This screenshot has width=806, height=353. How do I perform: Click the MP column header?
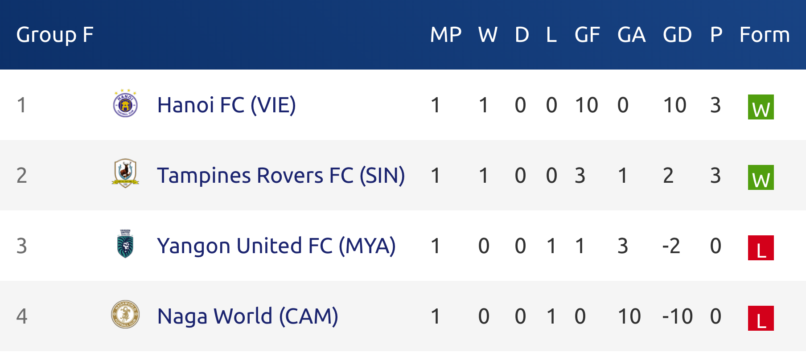click(x=446, y=35)
